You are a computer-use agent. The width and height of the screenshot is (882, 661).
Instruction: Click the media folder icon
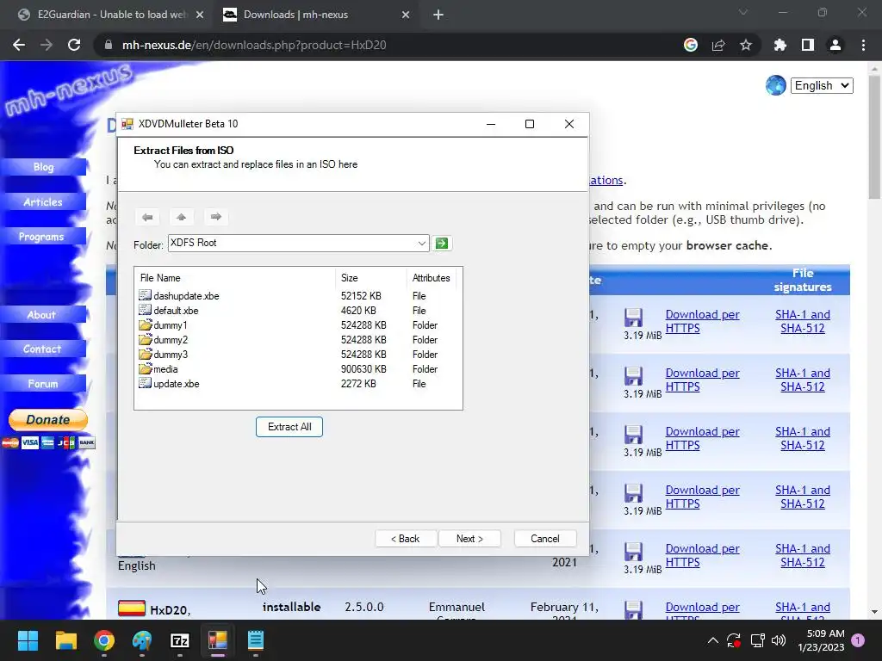[145, 368]
